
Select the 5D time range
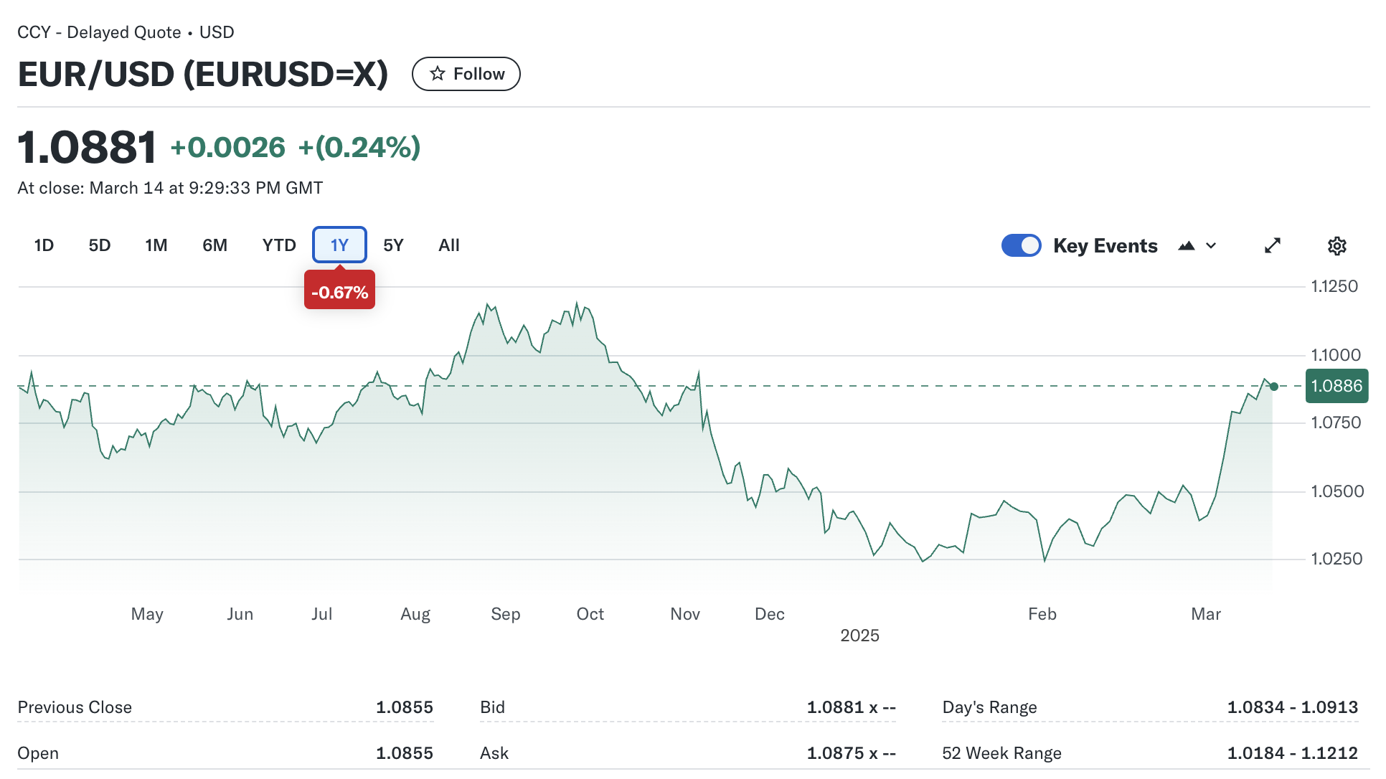100,245
